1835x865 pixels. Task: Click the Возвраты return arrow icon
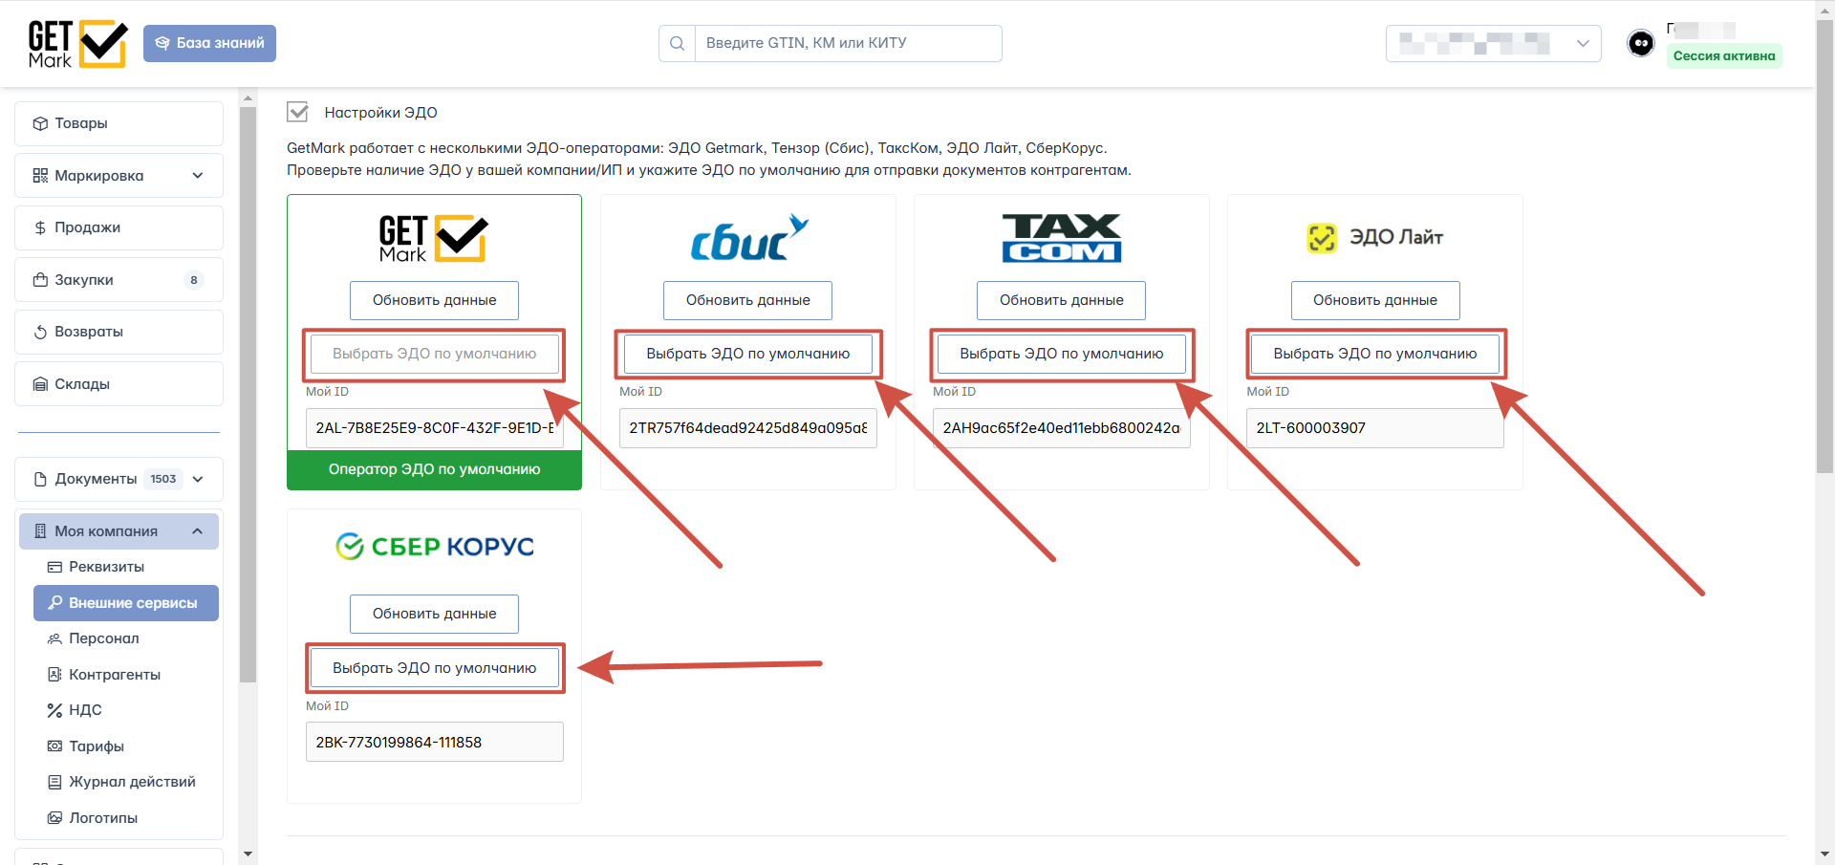pos(40,332)
